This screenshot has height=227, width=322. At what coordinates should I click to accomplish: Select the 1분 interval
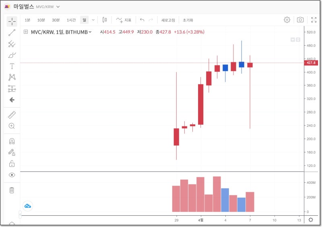pyautogui.click(x=27, y=20)
